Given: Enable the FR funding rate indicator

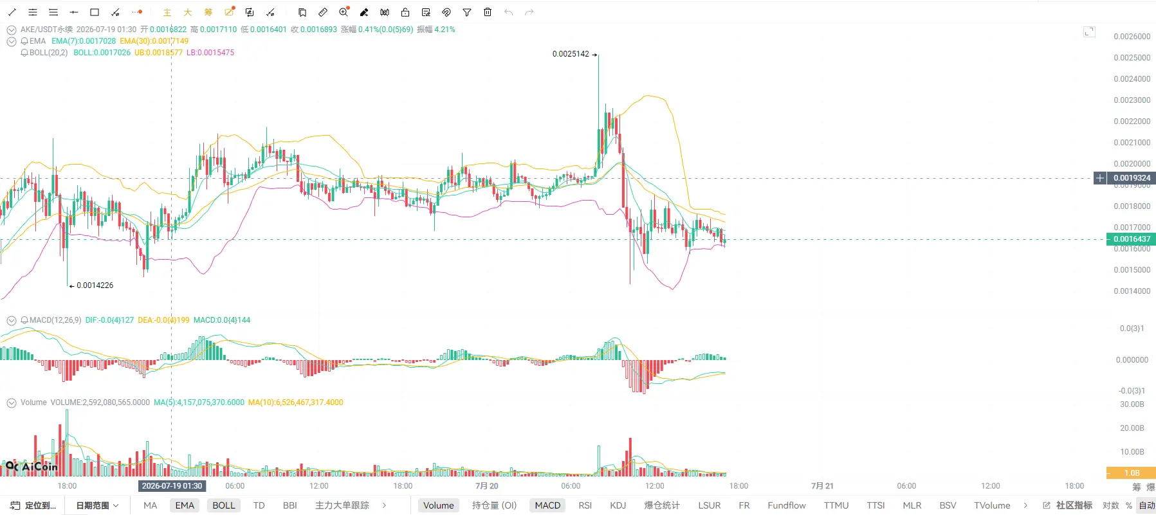Looking at the screenshot, I should (744, 505).
